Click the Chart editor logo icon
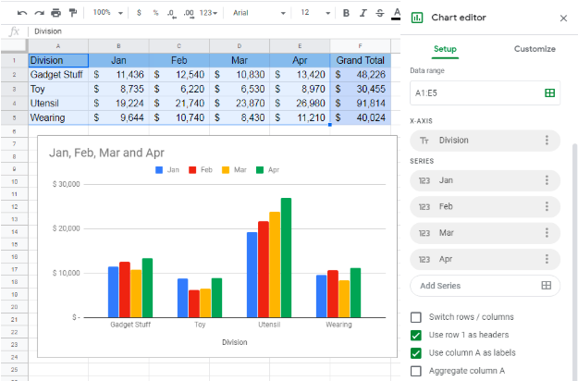 417,18
